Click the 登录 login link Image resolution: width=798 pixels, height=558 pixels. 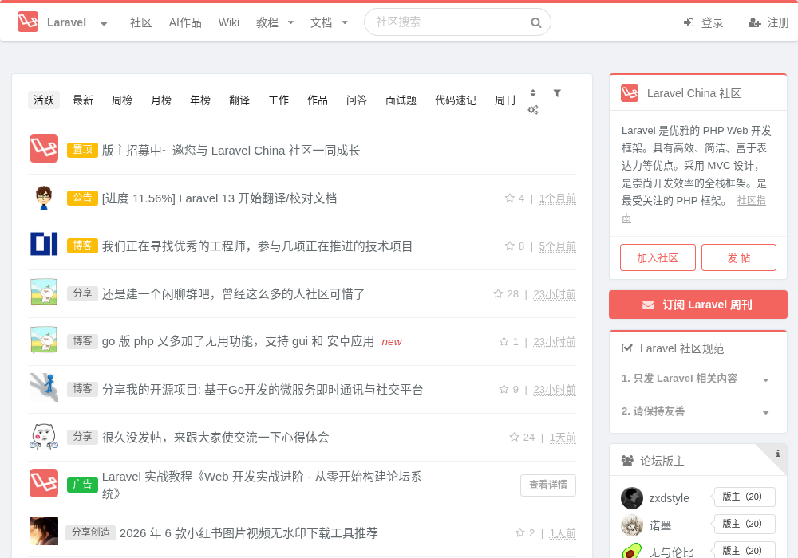703,22
